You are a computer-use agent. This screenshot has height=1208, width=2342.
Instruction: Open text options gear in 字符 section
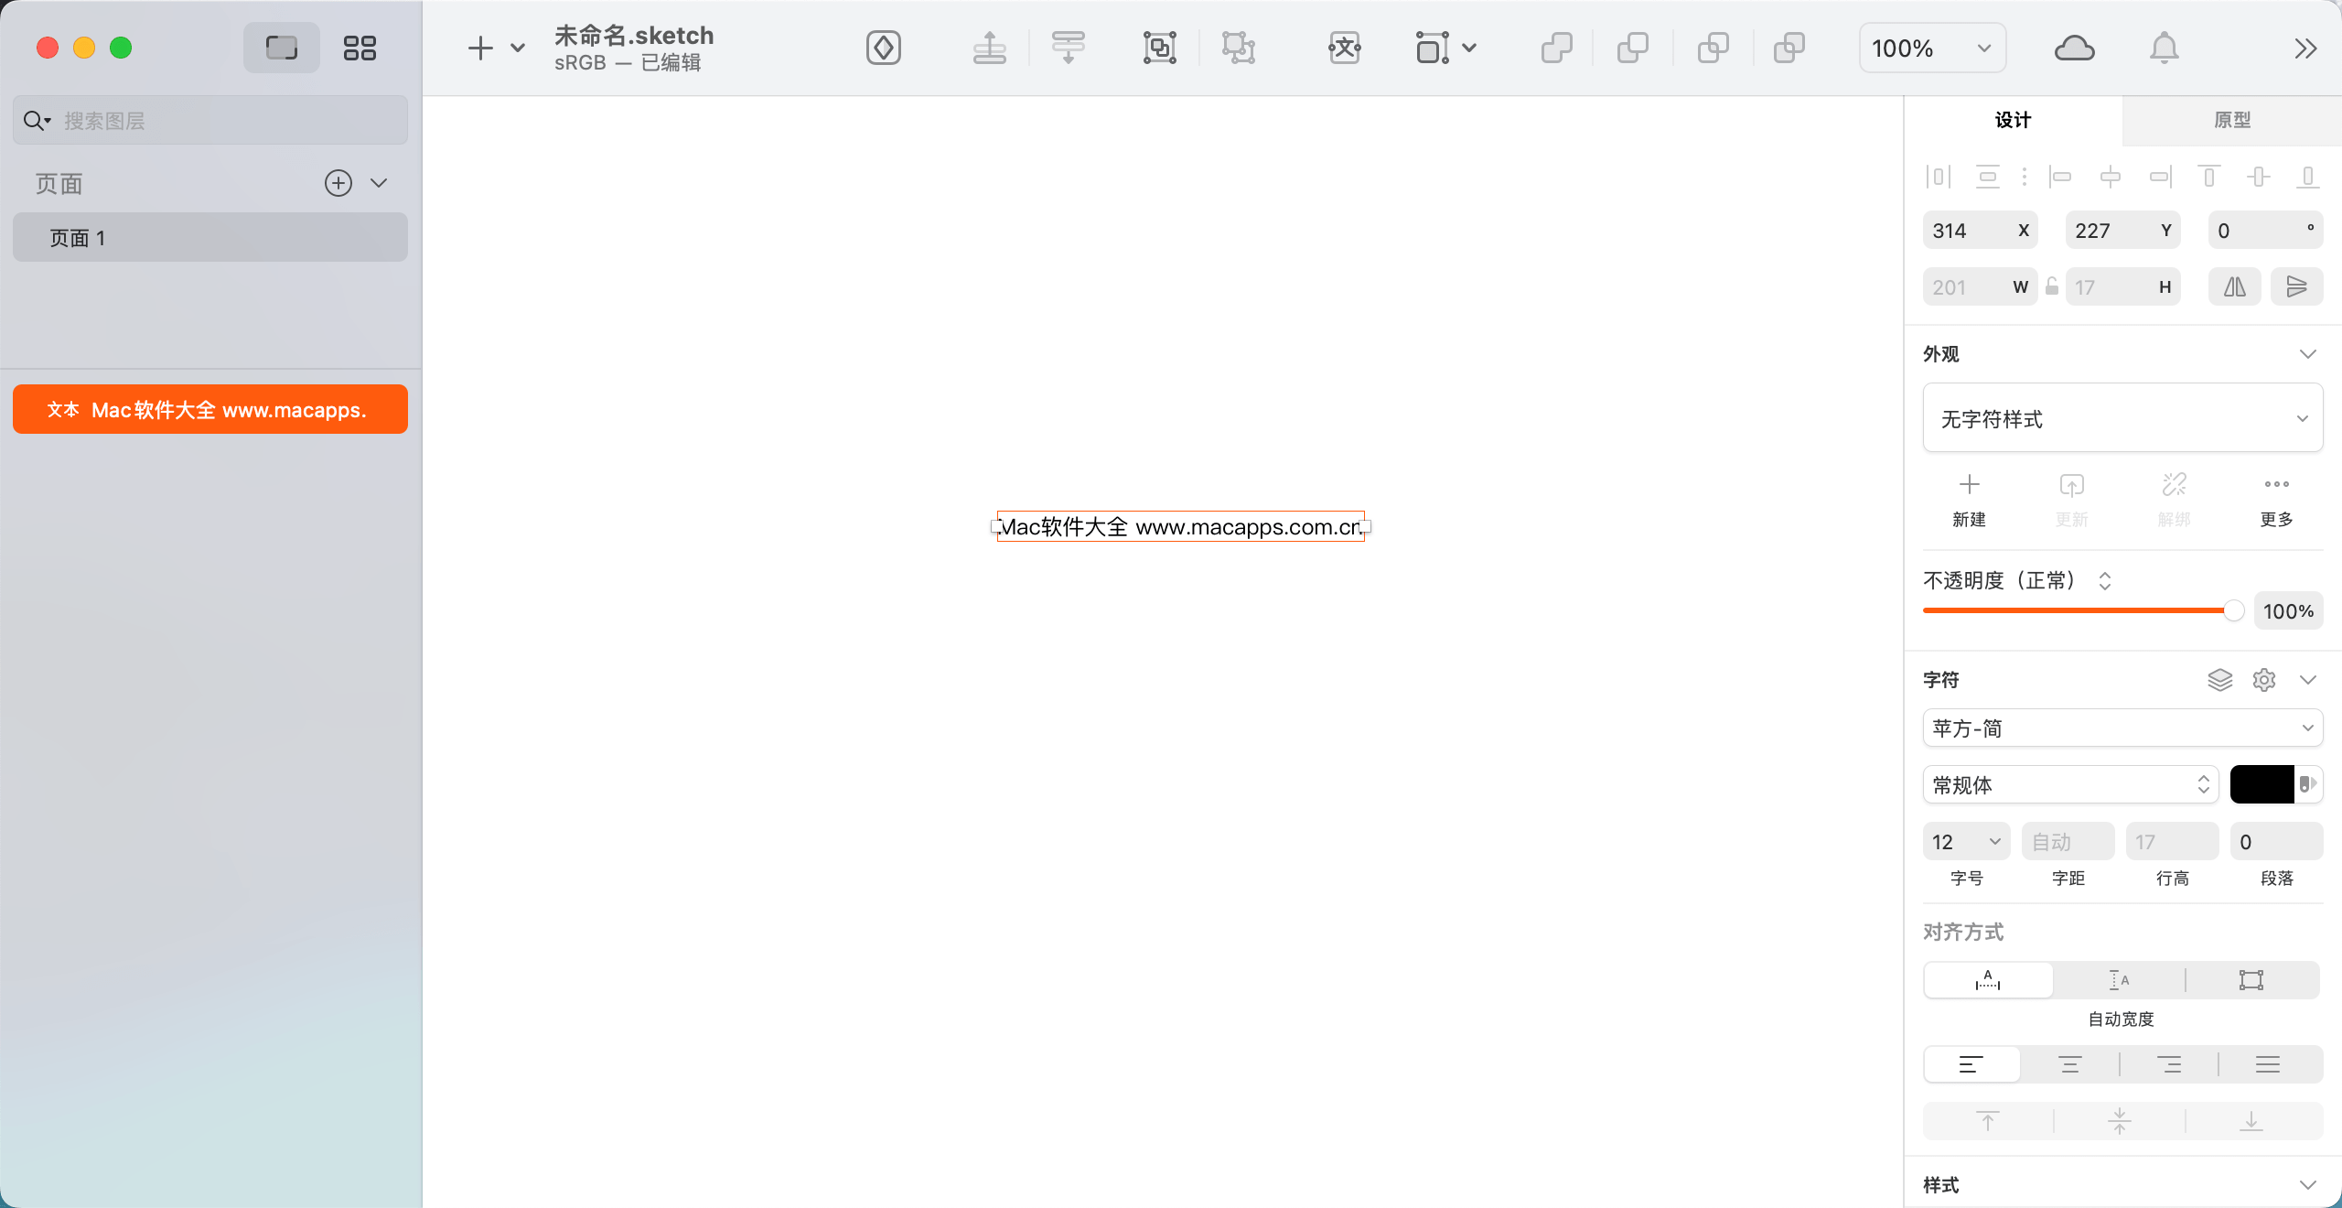pos(2264,680)
